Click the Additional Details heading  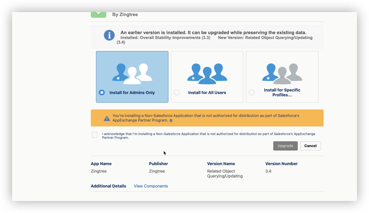(x=108, y=186)
